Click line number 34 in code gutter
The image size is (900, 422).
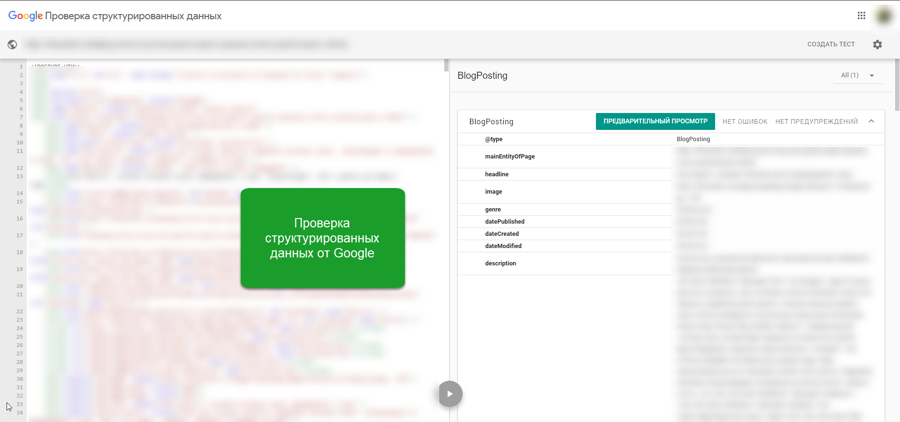coord(20,413)
